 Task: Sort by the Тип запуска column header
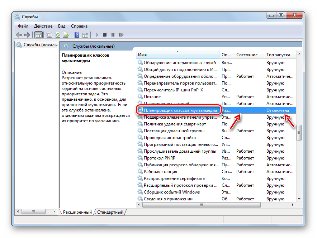(280, 55)
